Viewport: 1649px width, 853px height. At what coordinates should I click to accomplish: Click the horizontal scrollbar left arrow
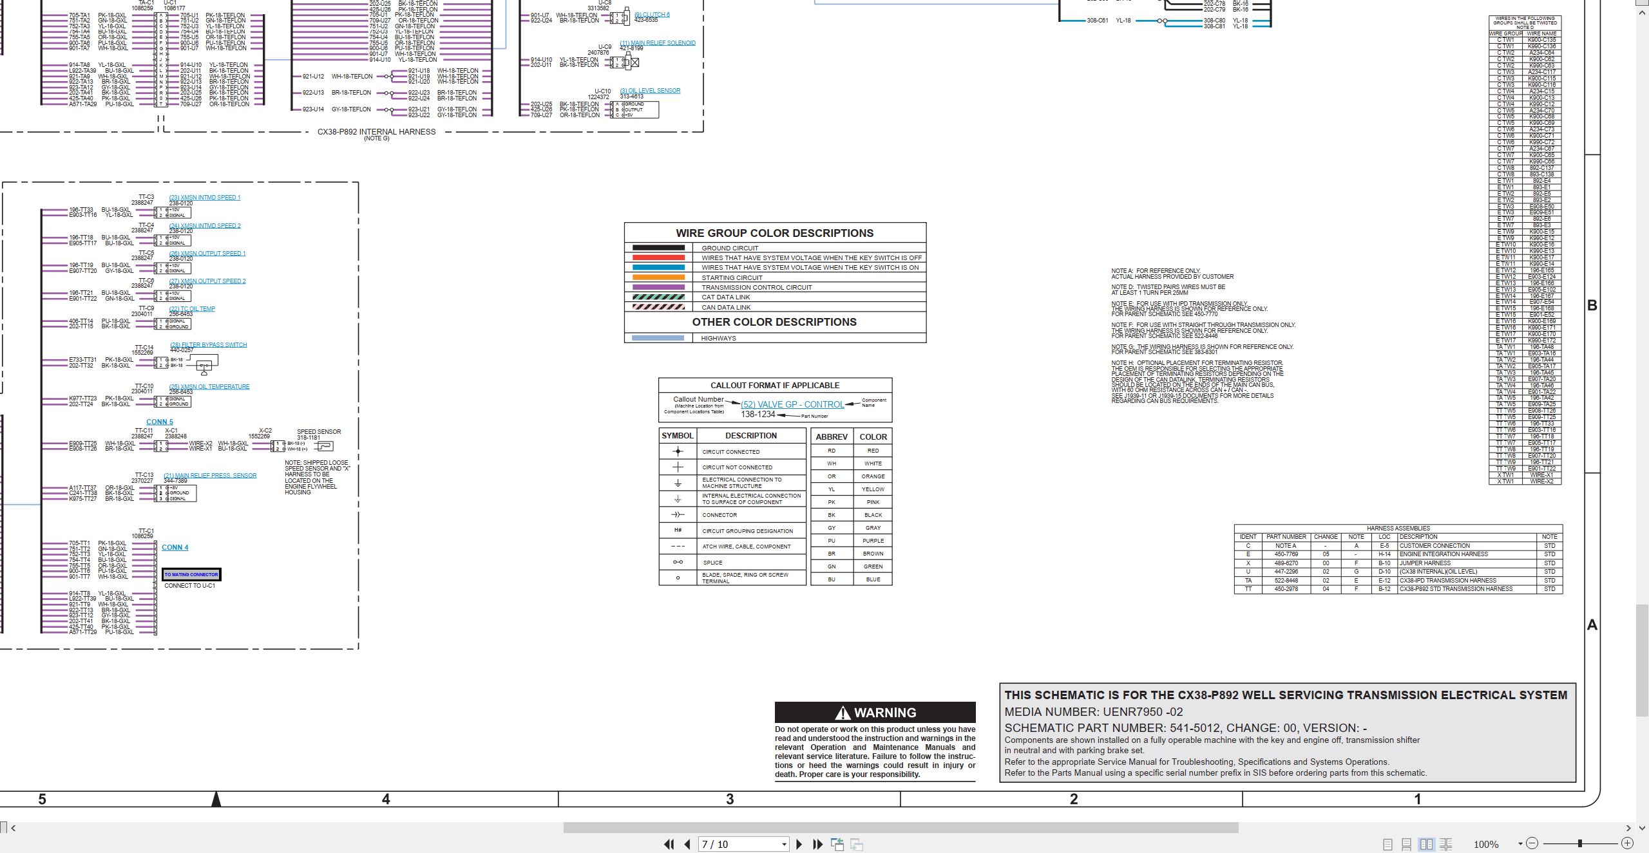[x=14, y=828]
